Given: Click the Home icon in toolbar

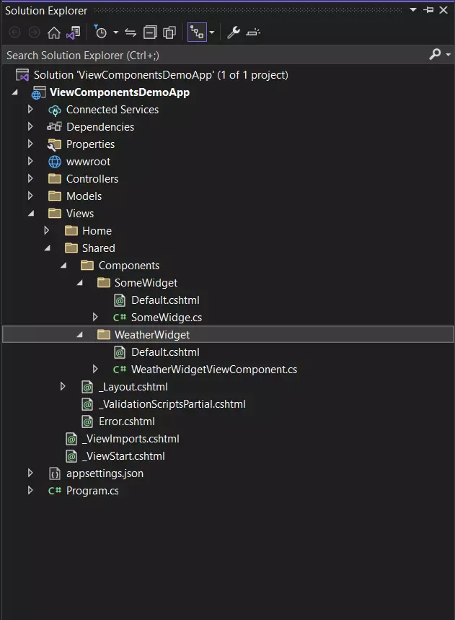Looking at the screenshot, I should tap(53, 32).
